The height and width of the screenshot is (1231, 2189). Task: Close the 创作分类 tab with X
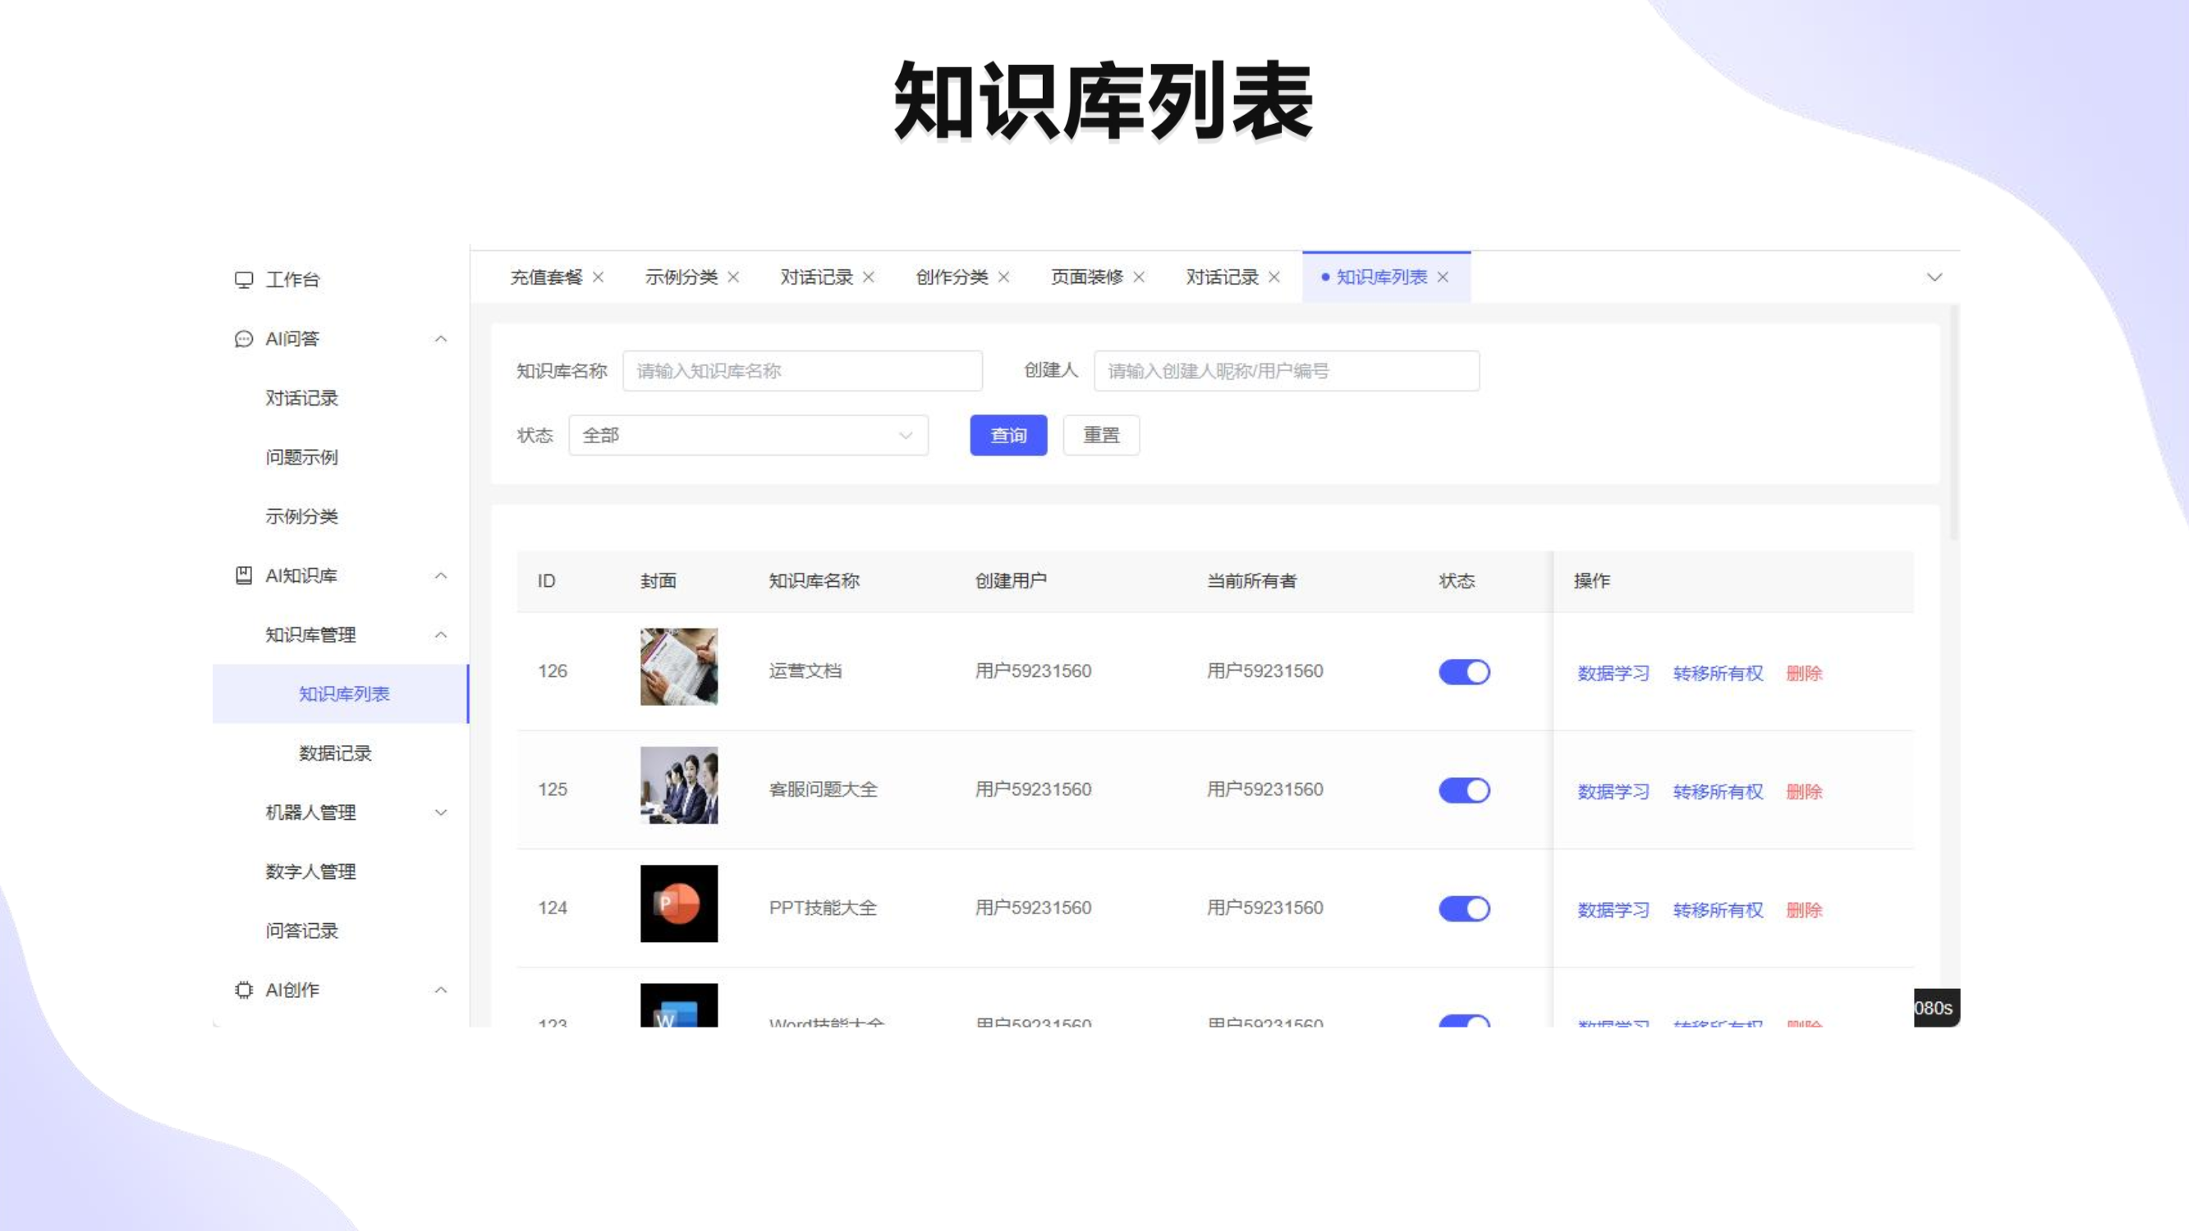1003,277
